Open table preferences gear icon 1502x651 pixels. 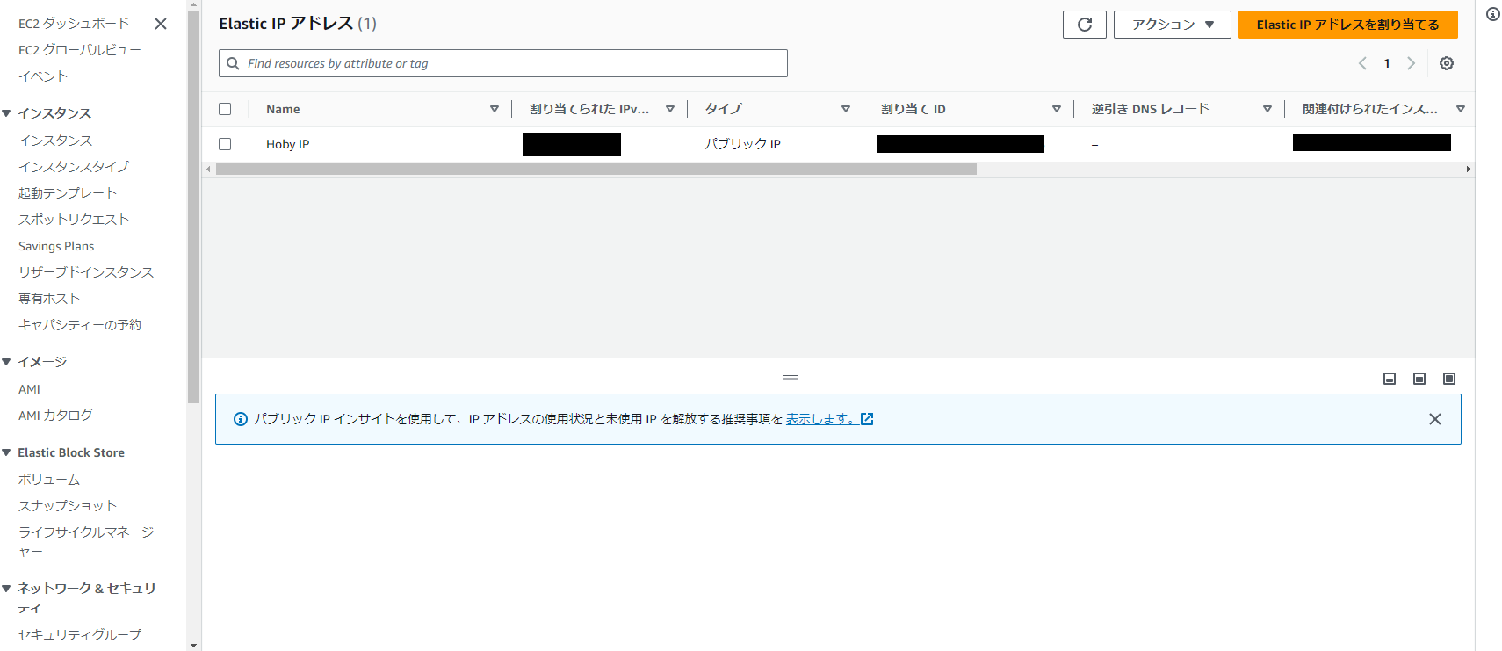[x=1447, y=63]
